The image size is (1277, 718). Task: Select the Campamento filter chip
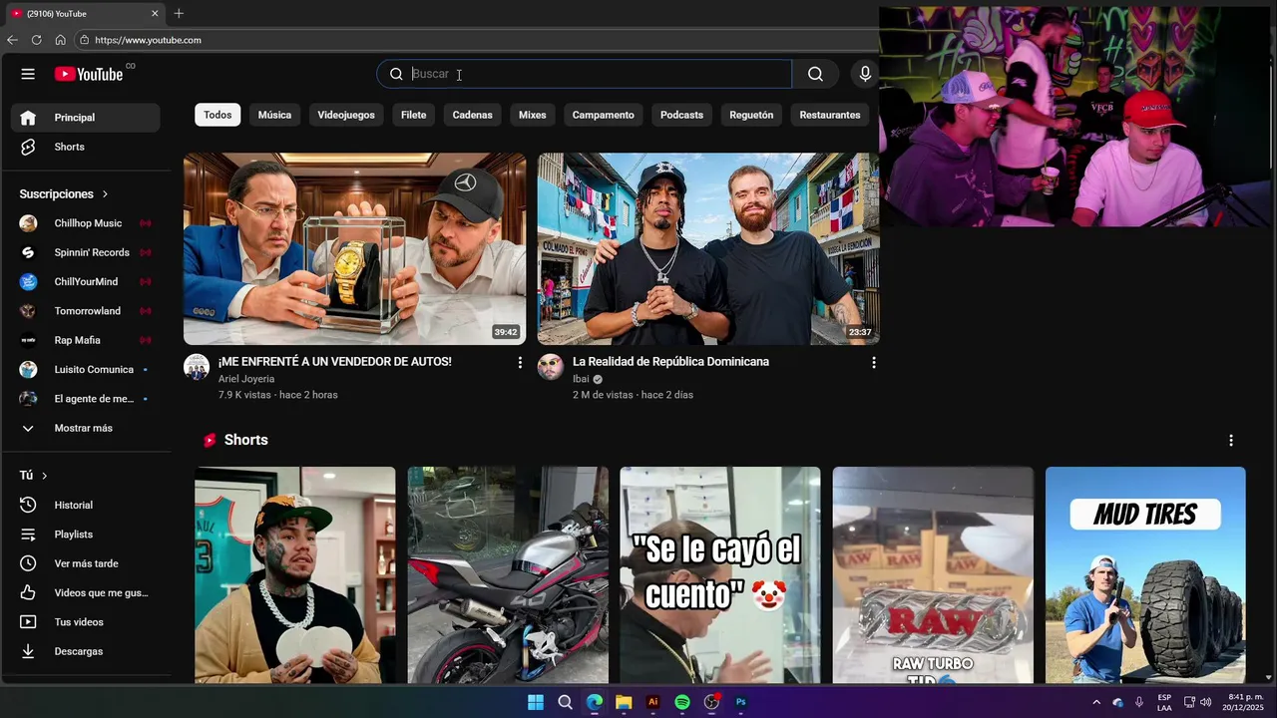(603, 115)
